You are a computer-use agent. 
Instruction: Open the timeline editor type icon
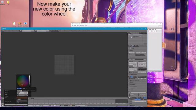click(2, 105)
